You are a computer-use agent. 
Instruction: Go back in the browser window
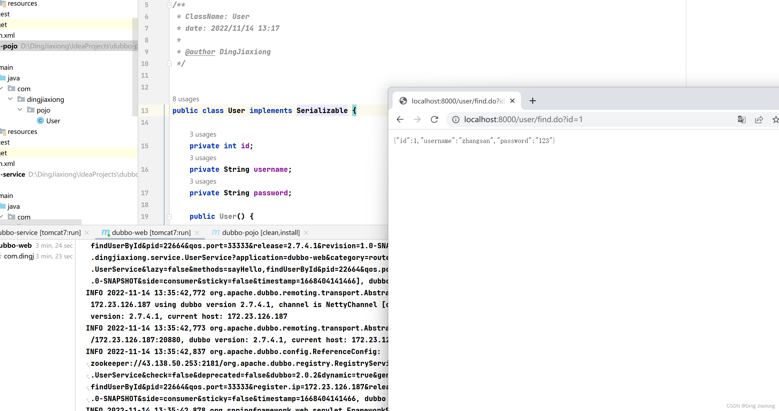[400, 119]
